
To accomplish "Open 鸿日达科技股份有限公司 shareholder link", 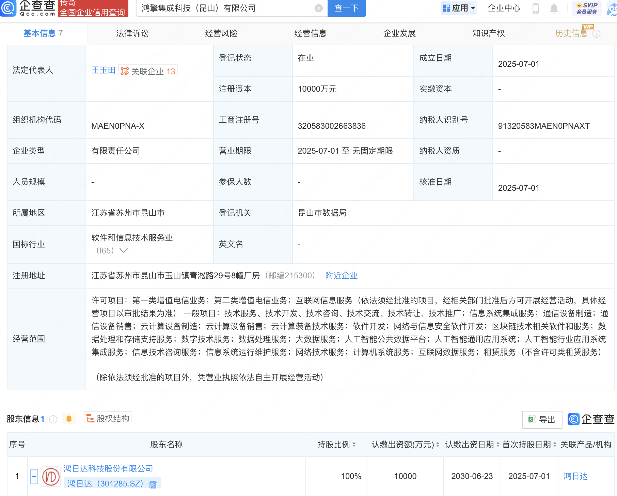I will pyautogui.click(x=108, y=469).
